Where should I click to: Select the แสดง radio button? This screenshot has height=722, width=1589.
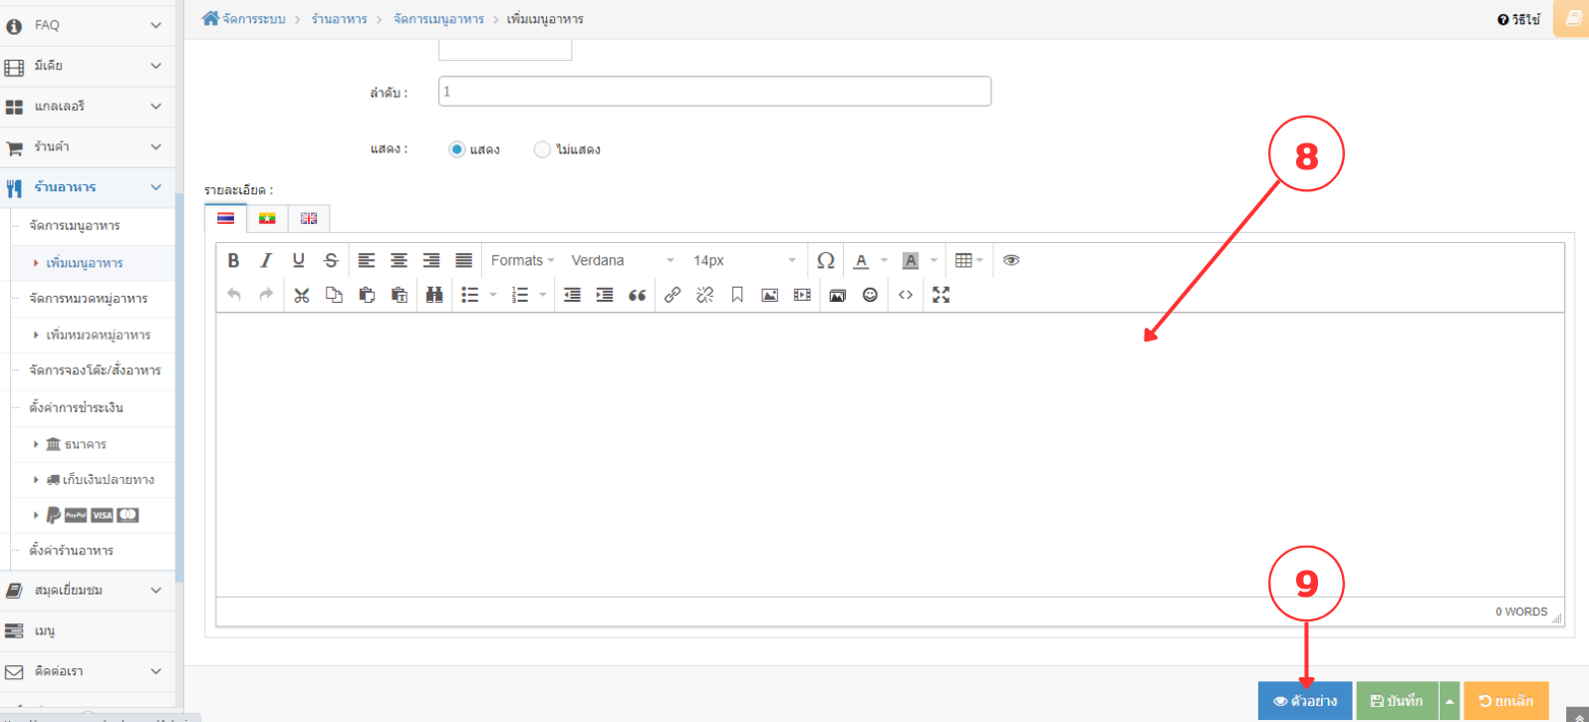[x=457, y=149]
